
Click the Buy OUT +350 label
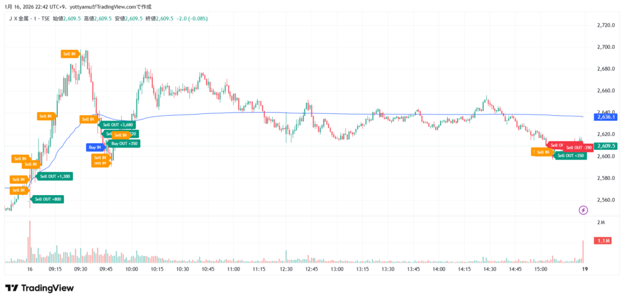tap(124, 144)
